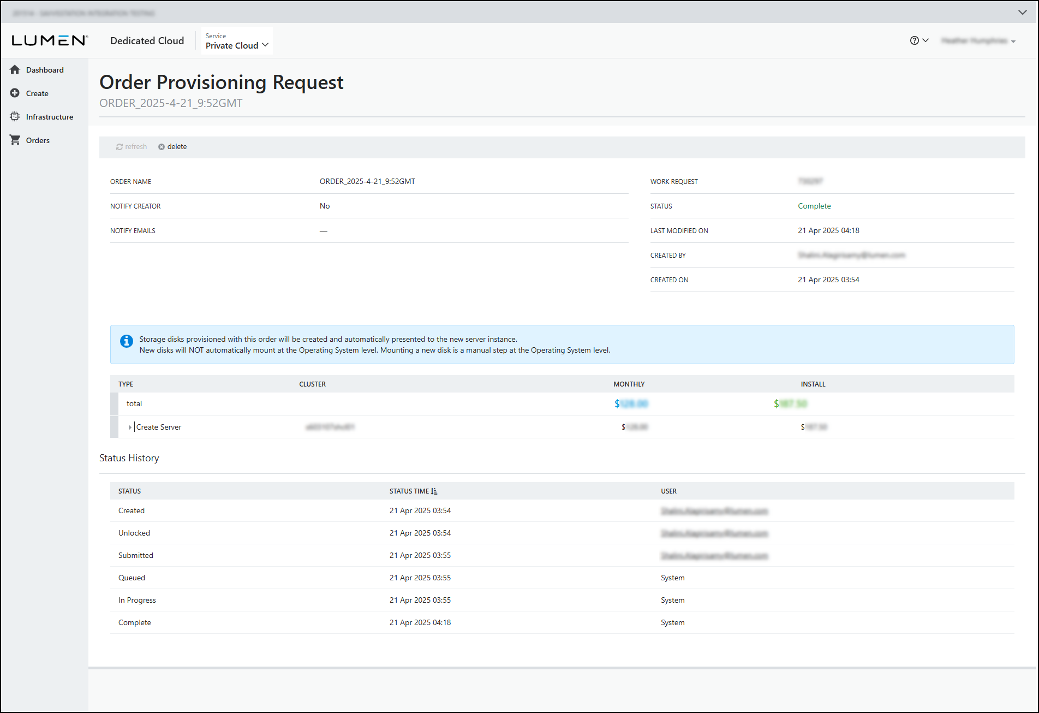Viewport: 1039px width, 713px height.
Task: Select the In Progress status row
Action: click(x=562, y=601)
